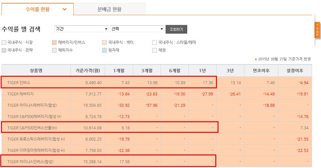Click the 10.89 six-month return
The image size is (321, 168).
tap(180, 83)
